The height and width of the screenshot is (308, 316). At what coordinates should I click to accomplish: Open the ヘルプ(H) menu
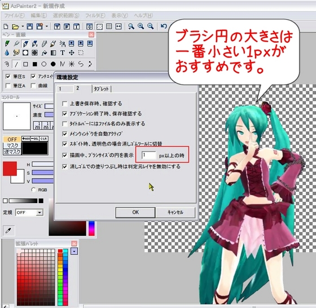[143, 15]
